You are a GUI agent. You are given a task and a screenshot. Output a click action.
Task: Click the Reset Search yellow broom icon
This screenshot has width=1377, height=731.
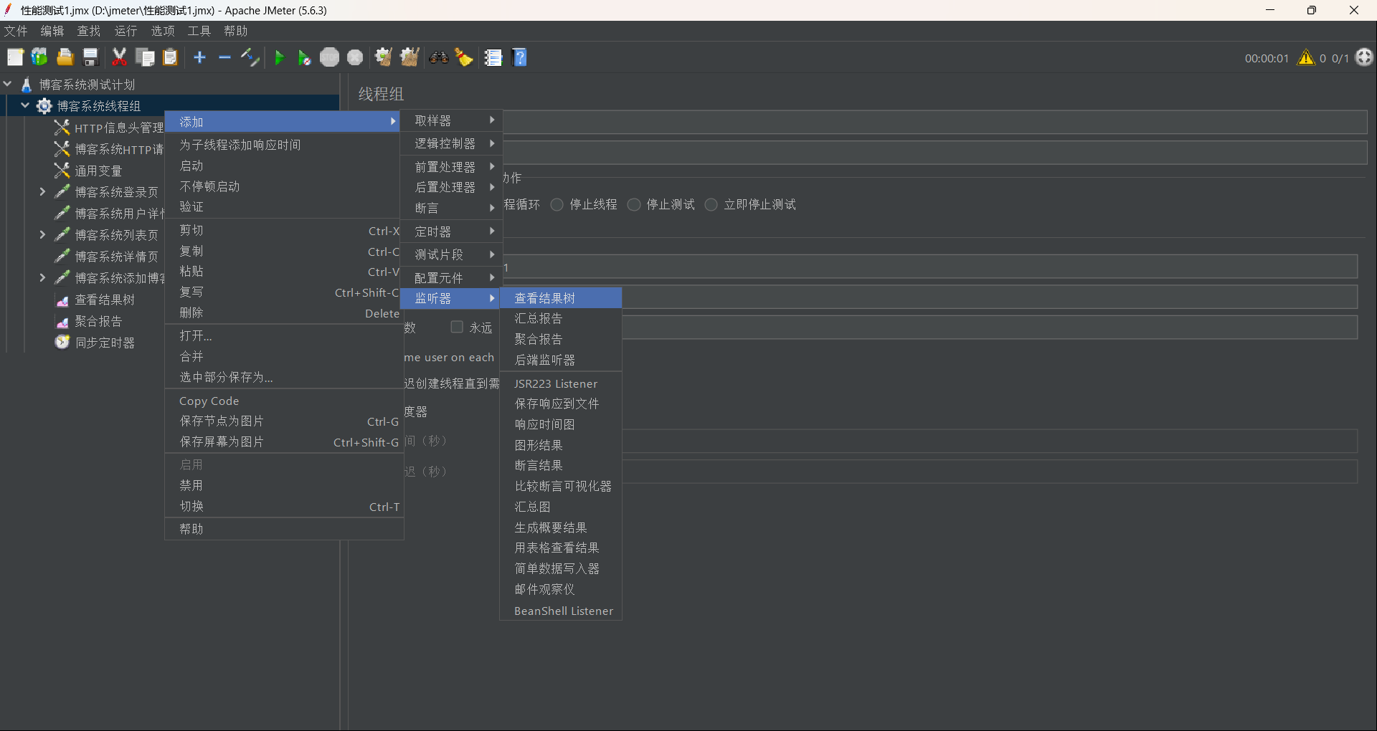[x=464, y=57]
